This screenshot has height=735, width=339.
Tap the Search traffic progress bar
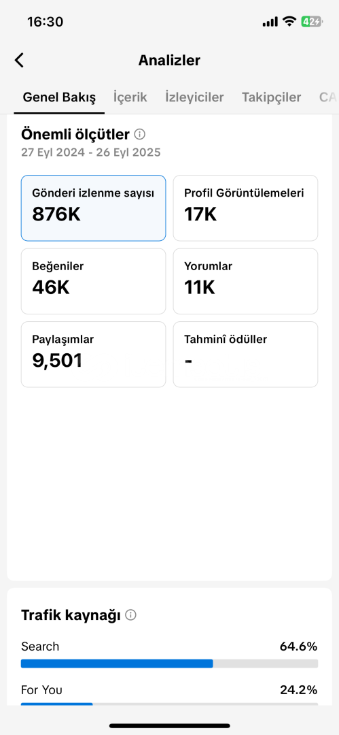[x=170, y=664]
